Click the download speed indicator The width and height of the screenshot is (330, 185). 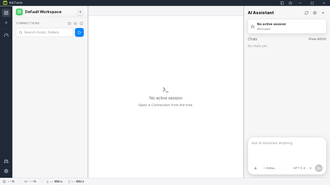54,181
